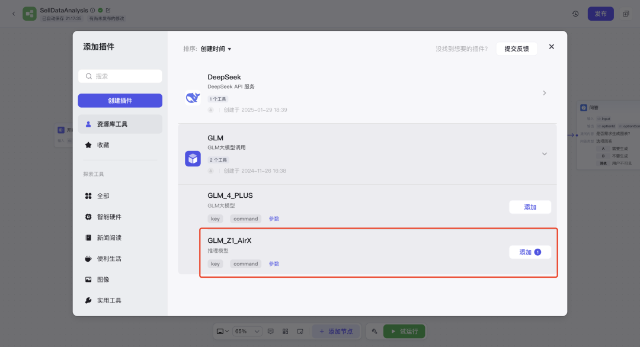The width and height of the screenshot is (640, 347).
Task: Open version history clock icon
Action: point(575,14)
